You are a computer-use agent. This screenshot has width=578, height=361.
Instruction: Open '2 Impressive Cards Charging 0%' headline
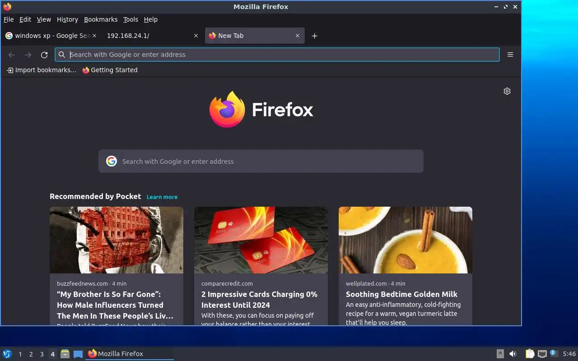(259, 300)
